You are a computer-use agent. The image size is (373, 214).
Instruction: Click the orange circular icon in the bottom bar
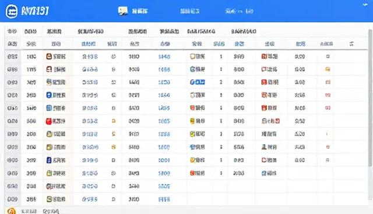pos(11,211)
